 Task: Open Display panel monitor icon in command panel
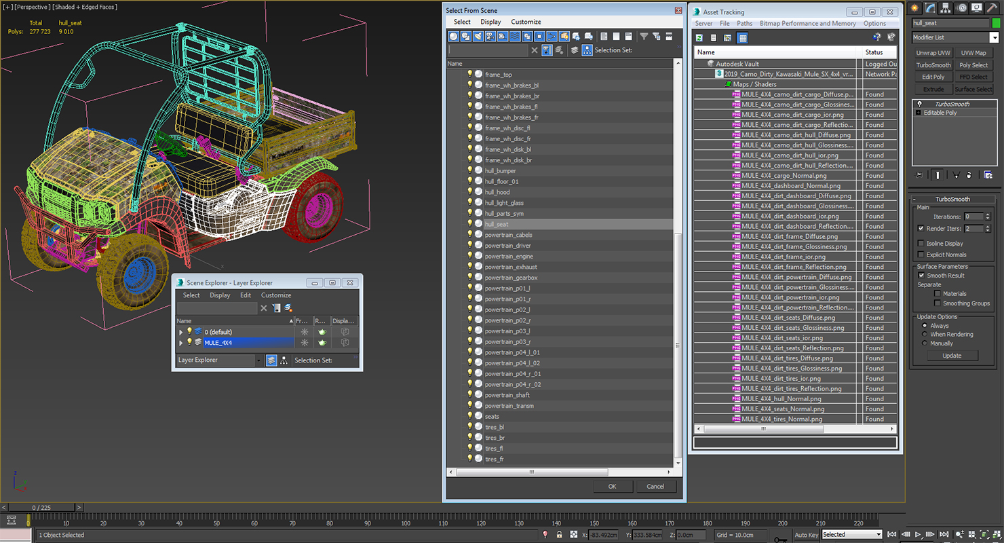tap(977, 8)
